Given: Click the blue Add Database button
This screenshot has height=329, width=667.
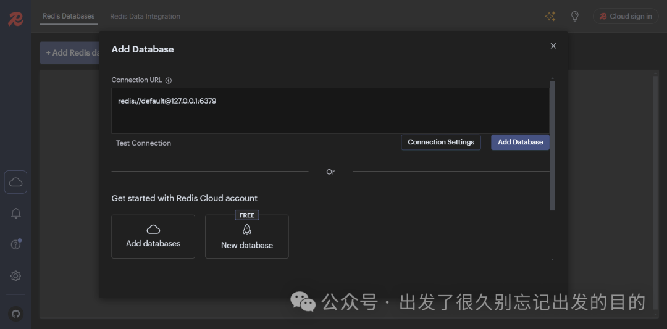Looking at the screenshot, I should tap(520, 142).
